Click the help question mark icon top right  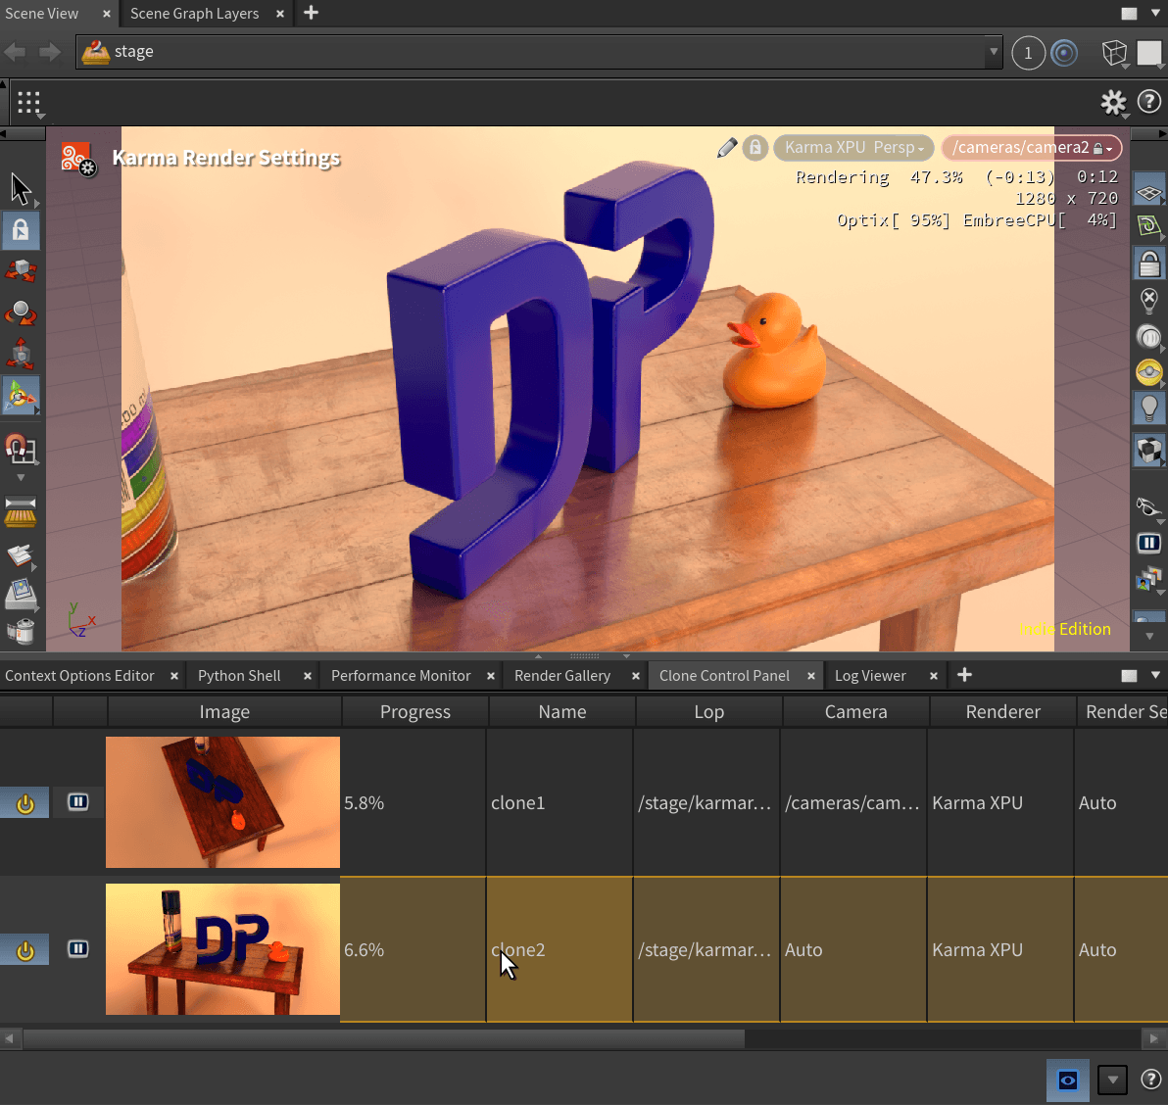pos(1149,102)
